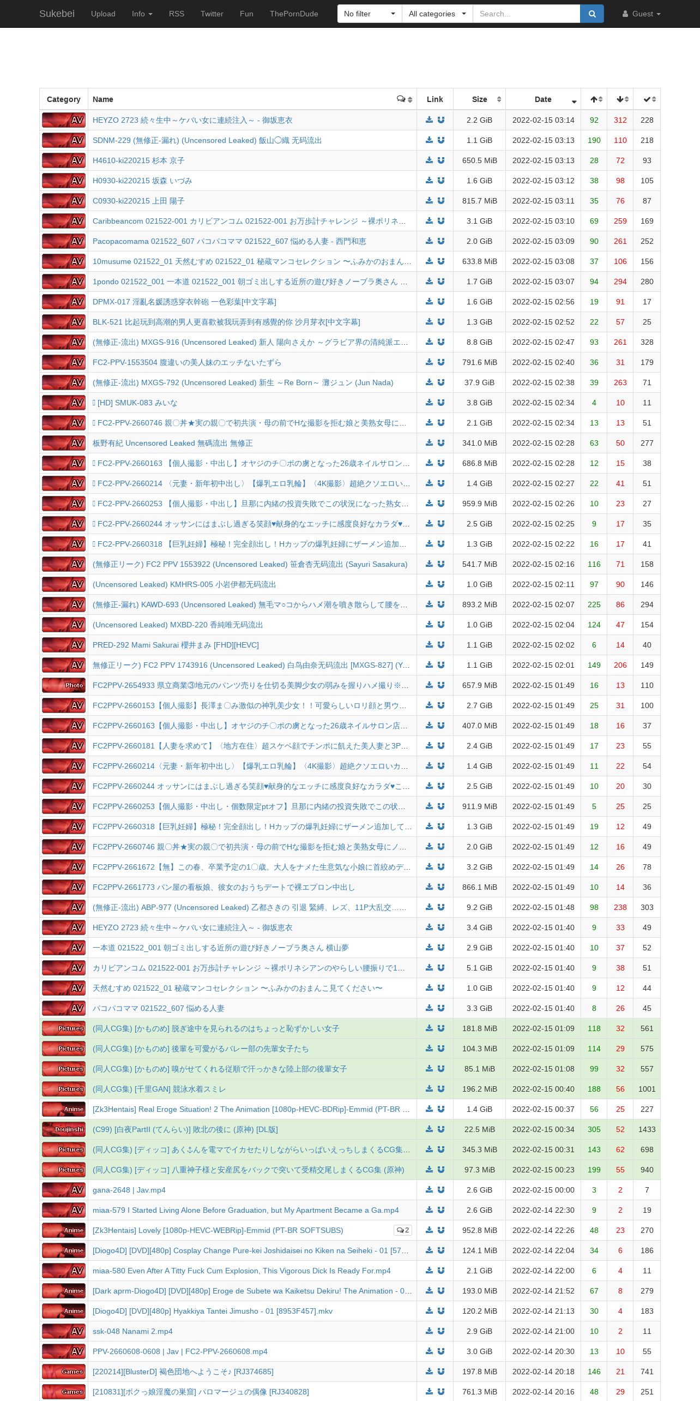Image resolution: width=700 pixels, height=1401 pixels.
Task: Sort the table by Date column
Action: [x=544, y=99]
